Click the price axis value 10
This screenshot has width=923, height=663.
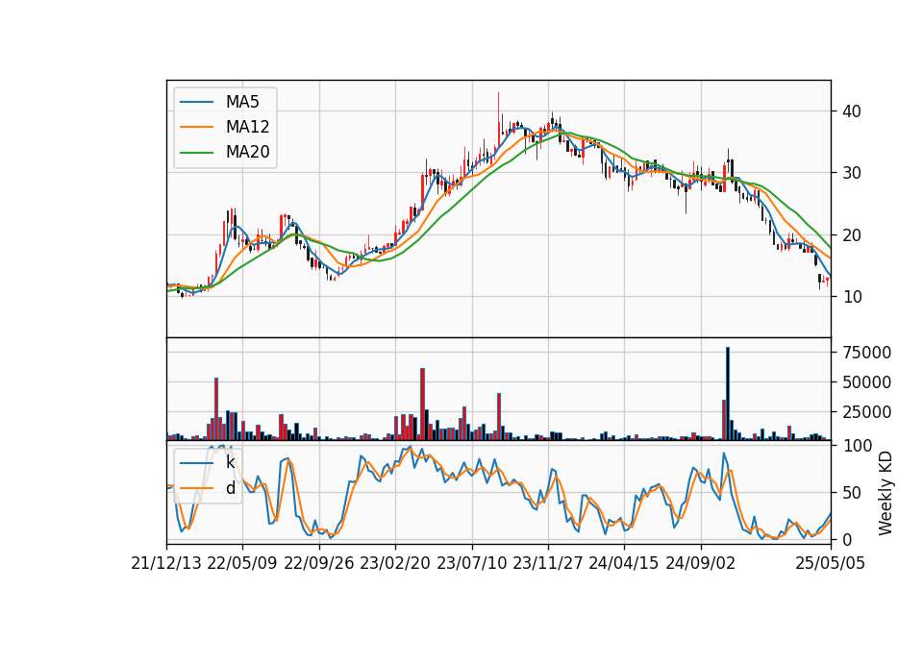(852, 297)
